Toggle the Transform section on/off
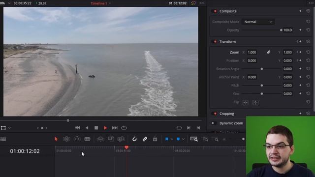 215,41
